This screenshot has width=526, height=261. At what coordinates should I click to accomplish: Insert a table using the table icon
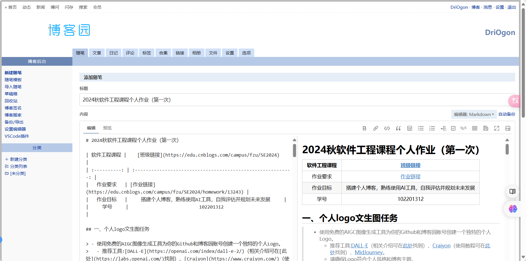pos(409,128)
